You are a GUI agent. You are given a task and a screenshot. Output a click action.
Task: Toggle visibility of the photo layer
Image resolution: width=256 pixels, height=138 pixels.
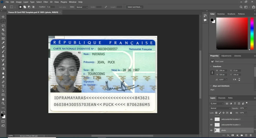(x=211, y=130)
